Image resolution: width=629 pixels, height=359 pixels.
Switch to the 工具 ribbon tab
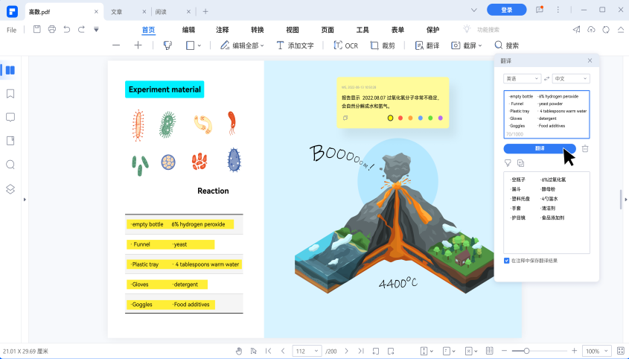click(x=363, y=30)
